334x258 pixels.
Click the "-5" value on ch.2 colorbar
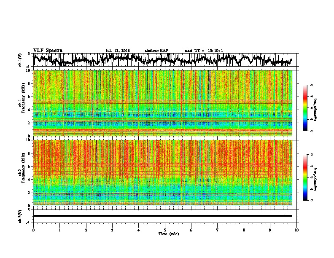(x=311, y=177)
